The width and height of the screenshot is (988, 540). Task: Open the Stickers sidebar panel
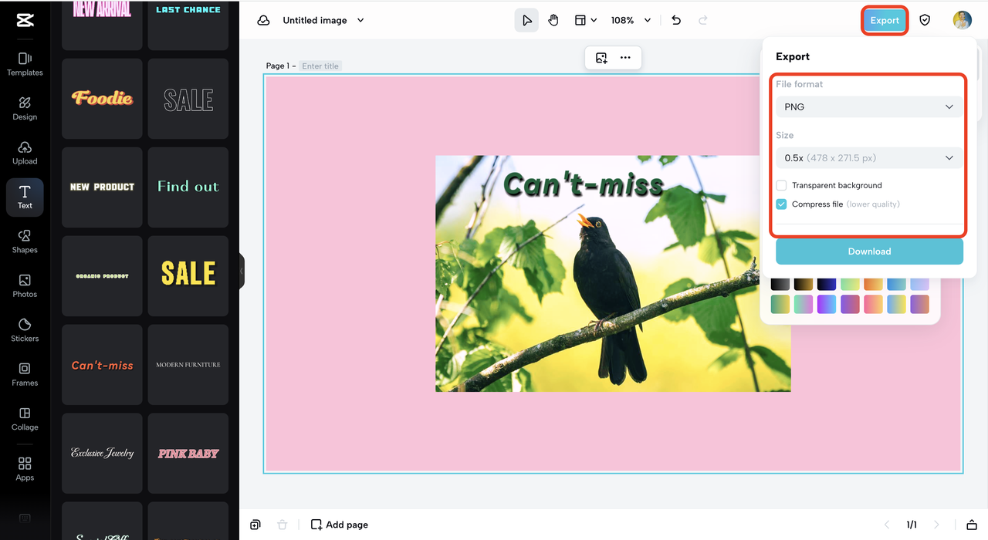click(x=25, y=330)
